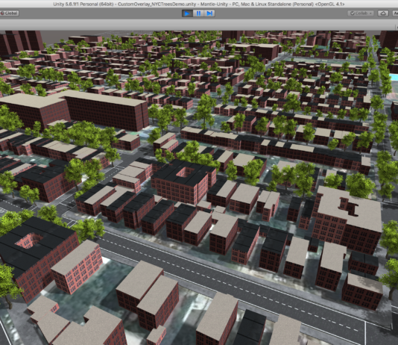398x345 pixels.
Task: Open Unity Services cloud icon
Action: pyautogui.click(x=383, y=13)
